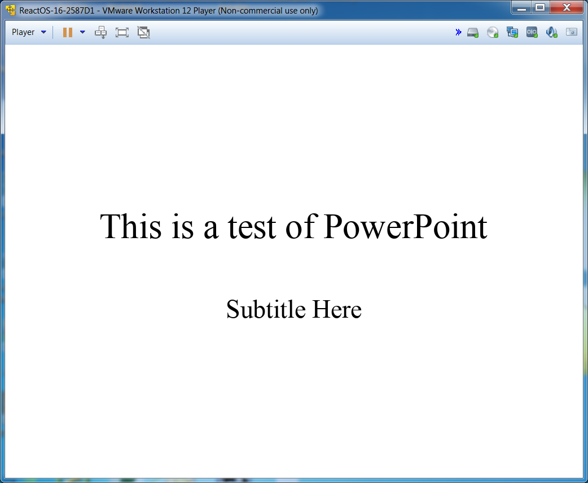Click the CD/DVD drive device icon
Image resolution: width=588 pixels, height=483 pixels.
click(493, 32)
